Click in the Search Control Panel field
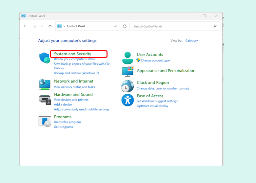Image resolution: width=256 pixels, height=183 pixels. tap(176, 26)
